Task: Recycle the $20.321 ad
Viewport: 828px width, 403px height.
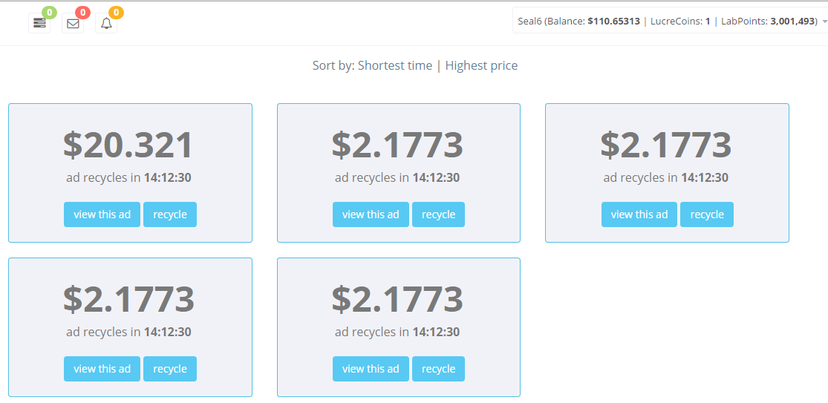Action: point(170,214)
